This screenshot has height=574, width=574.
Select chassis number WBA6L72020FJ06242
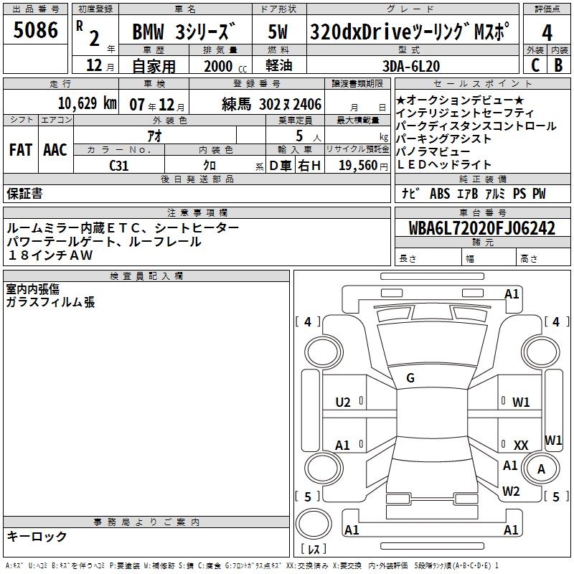click(x=482, y=228)
